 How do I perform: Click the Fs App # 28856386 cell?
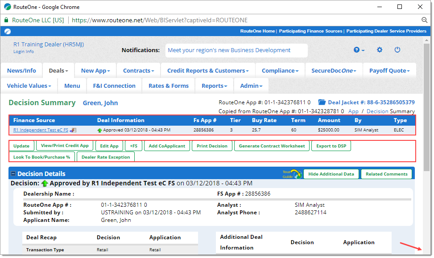(203, 130)
